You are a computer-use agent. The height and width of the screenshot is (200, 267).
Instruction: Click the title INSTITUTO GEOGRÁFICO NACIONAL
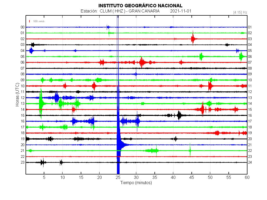pyautogui.click(x=140, y=6)
